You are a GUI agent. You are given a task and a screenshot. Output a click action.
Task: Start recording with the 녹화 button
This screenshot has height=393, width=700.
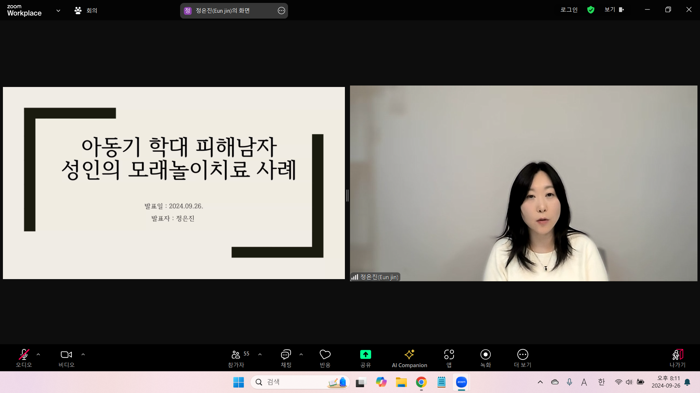tap(486, 358)
